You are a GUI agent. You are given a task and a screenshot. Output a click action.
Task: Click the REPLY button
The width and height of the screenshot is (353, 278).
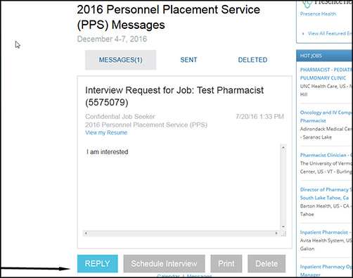click(x=98, y=263)
